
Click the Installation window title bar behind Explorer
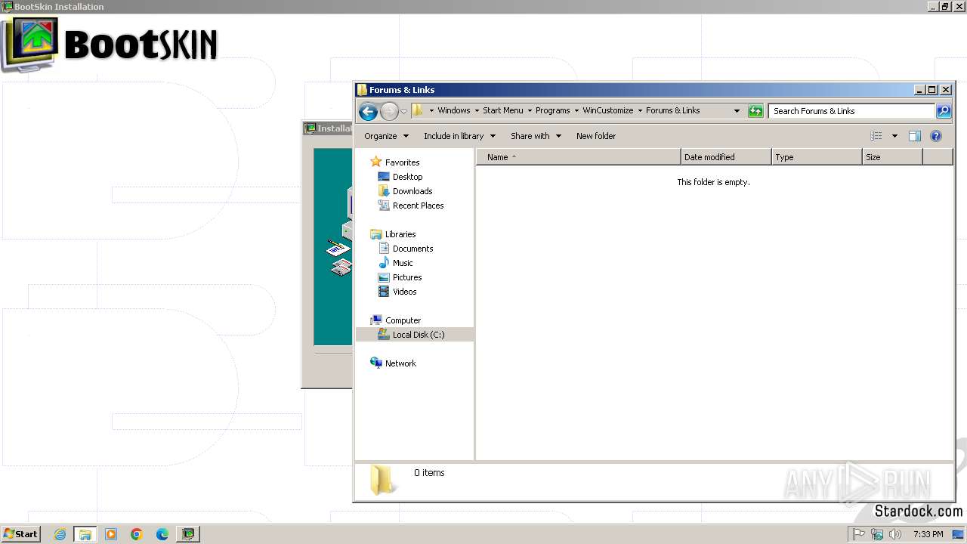(x=328, y=128)
